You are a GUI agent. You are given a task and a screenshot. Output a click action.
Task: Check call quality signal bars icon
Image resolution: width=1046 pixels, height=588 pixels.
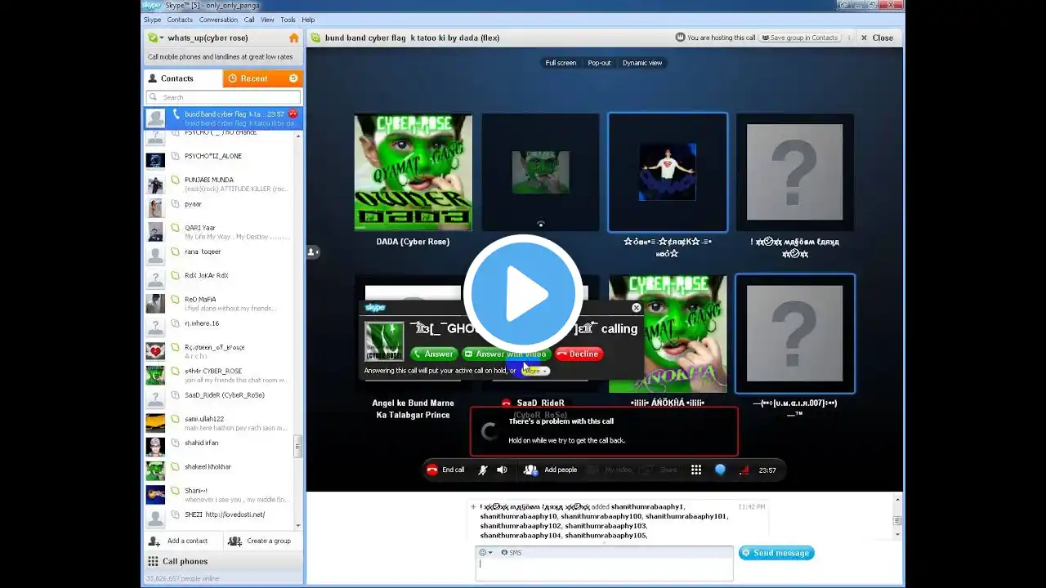pos(744,470)
